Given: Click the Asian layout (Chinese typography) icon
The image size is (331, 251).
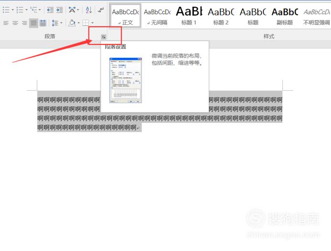Looking at the screenshot, I should pos(72,10).
